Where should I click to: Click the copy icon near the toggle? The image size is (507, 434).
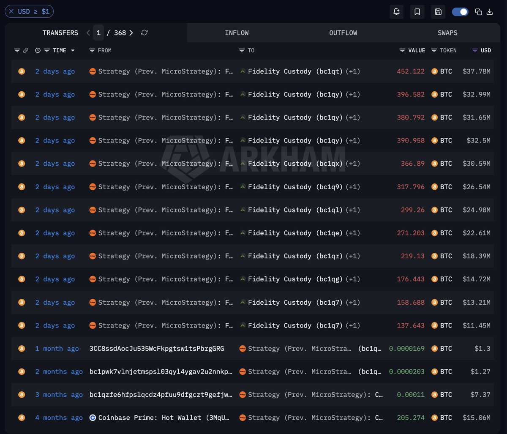click(x=478, y=12)
